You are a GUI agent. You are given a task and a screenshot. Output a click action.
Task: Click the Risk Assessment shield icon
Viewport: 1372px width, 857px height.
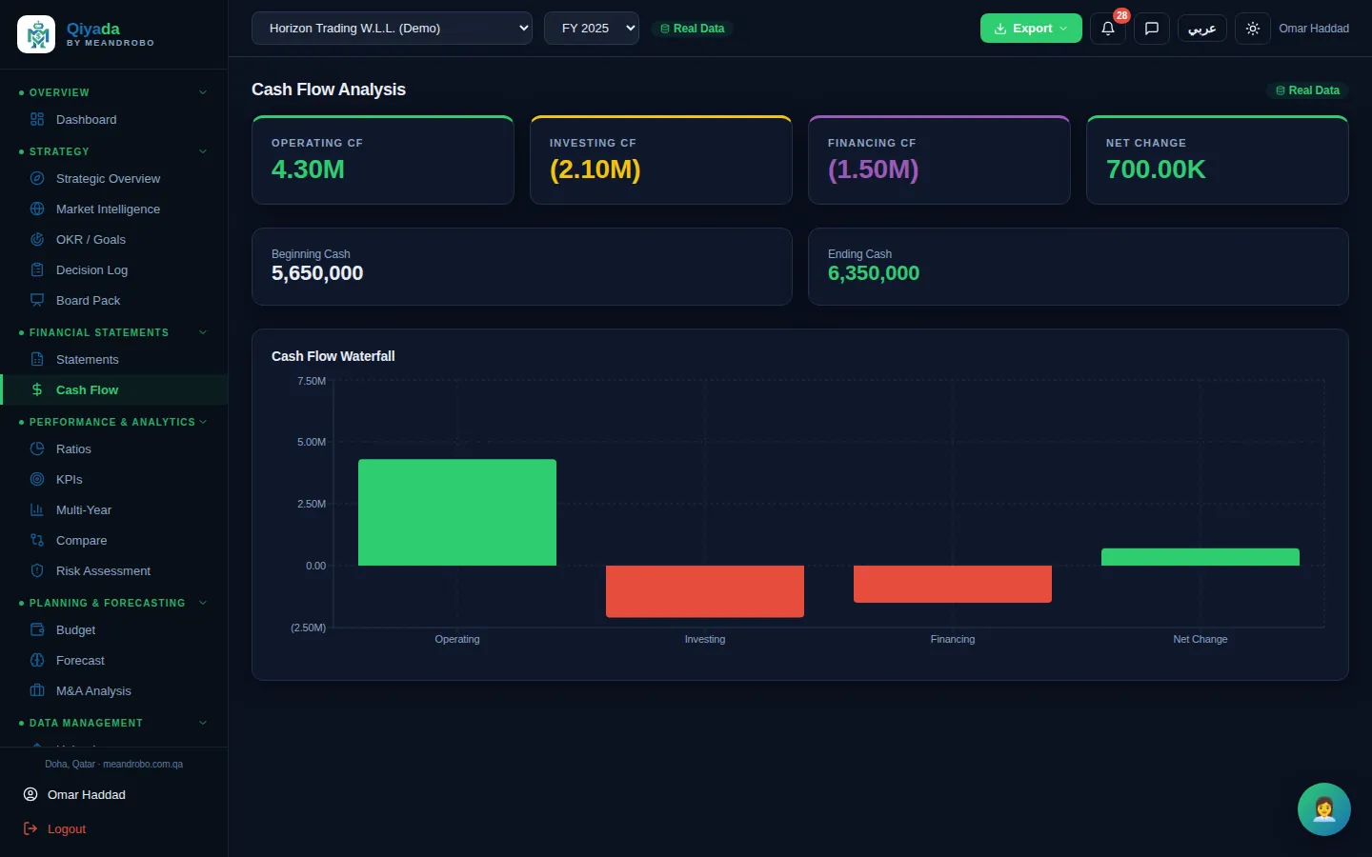tap(37, 570)
